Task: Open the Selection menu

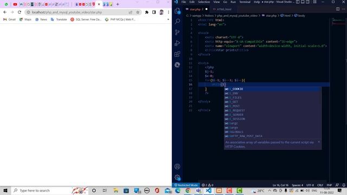Action: (204, 2)
